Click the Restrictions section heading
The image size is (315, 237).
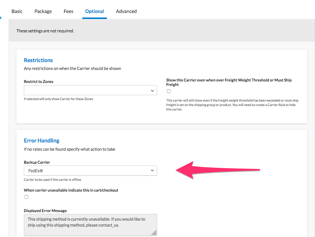click(38, 60)
